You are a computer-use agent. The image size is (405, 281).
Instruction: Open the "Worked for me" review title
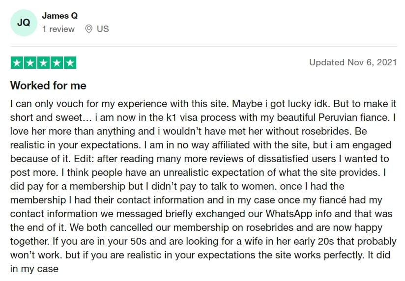pyautogui.click(x=48, y=85)
